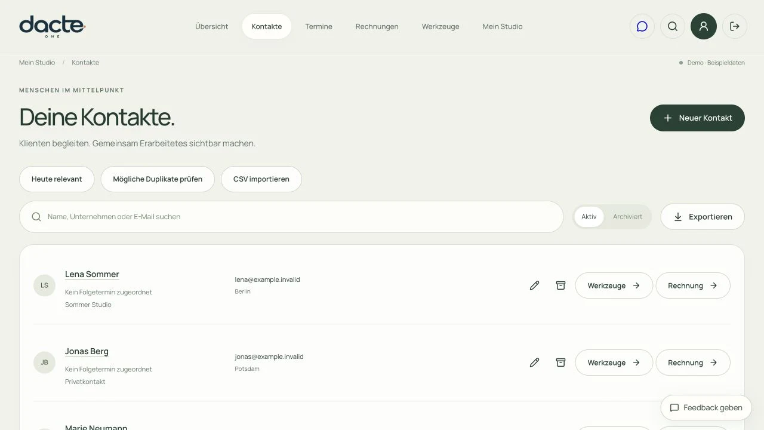The height and width of the screenshot is (430, 764).
Task: Open the Termine tab
Action: pos(319,26)
